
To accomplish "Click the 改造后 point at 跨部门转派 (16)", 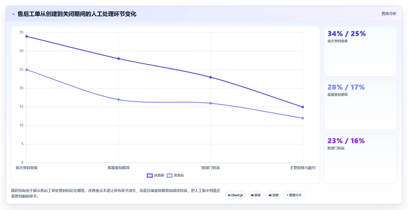I will tap(211, 103).
